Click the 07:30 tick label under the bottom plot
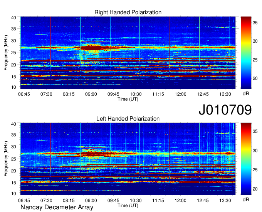The width and height of the screenshot is (262, 212). tap(46, 200)
